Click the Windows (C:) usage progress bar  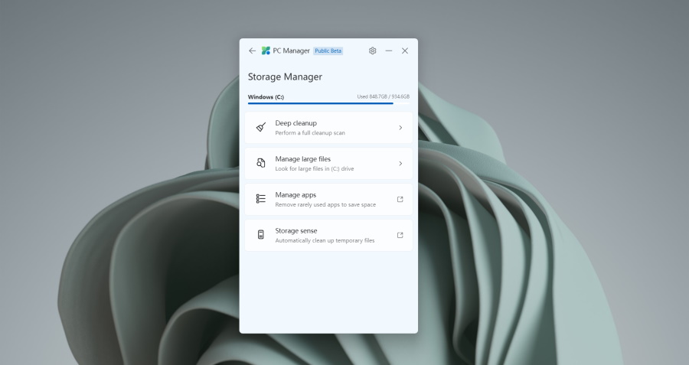[328, 103]
